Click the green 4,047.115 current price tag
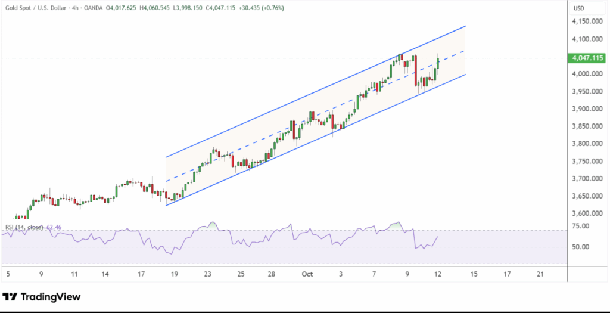Screen dimensions: 610x313 coord(587,58)
